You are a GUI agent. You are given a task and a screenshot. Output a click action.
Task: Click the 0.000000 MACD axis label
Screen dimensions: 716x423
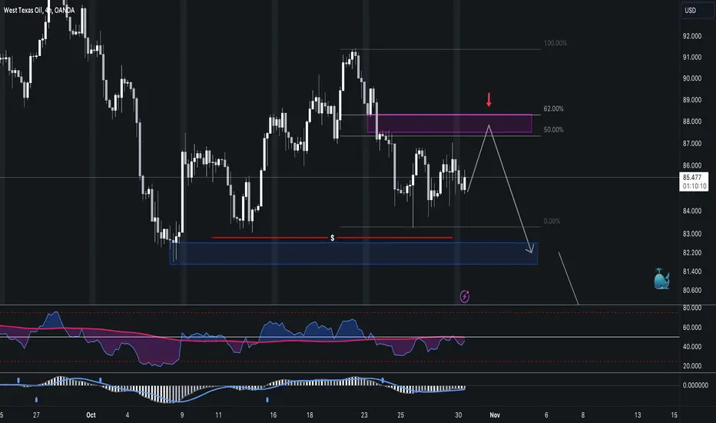pyautogui.click(x=695, y=385)
